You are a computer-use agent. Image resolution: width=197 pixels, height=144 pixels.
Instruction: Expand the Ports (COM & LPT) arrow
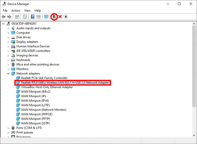tap(8, 128)
